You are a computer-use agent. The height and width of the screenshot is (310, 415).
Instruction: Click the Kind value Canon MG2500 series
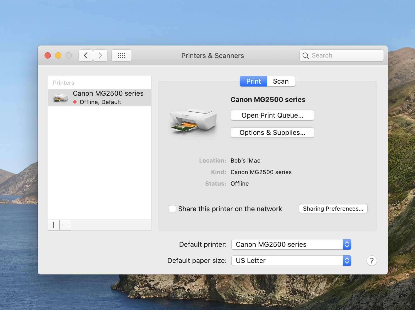coord(261,172)
